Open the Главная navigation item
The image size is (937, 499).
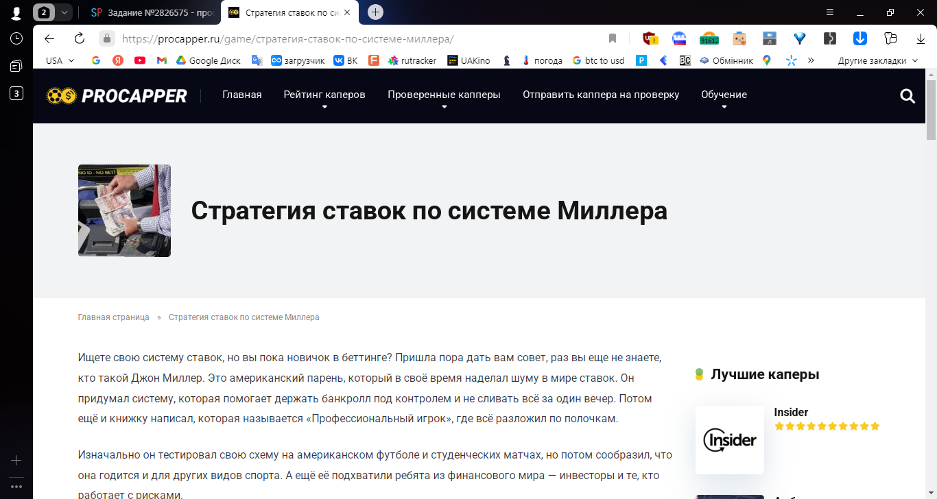tap(242, 95)
